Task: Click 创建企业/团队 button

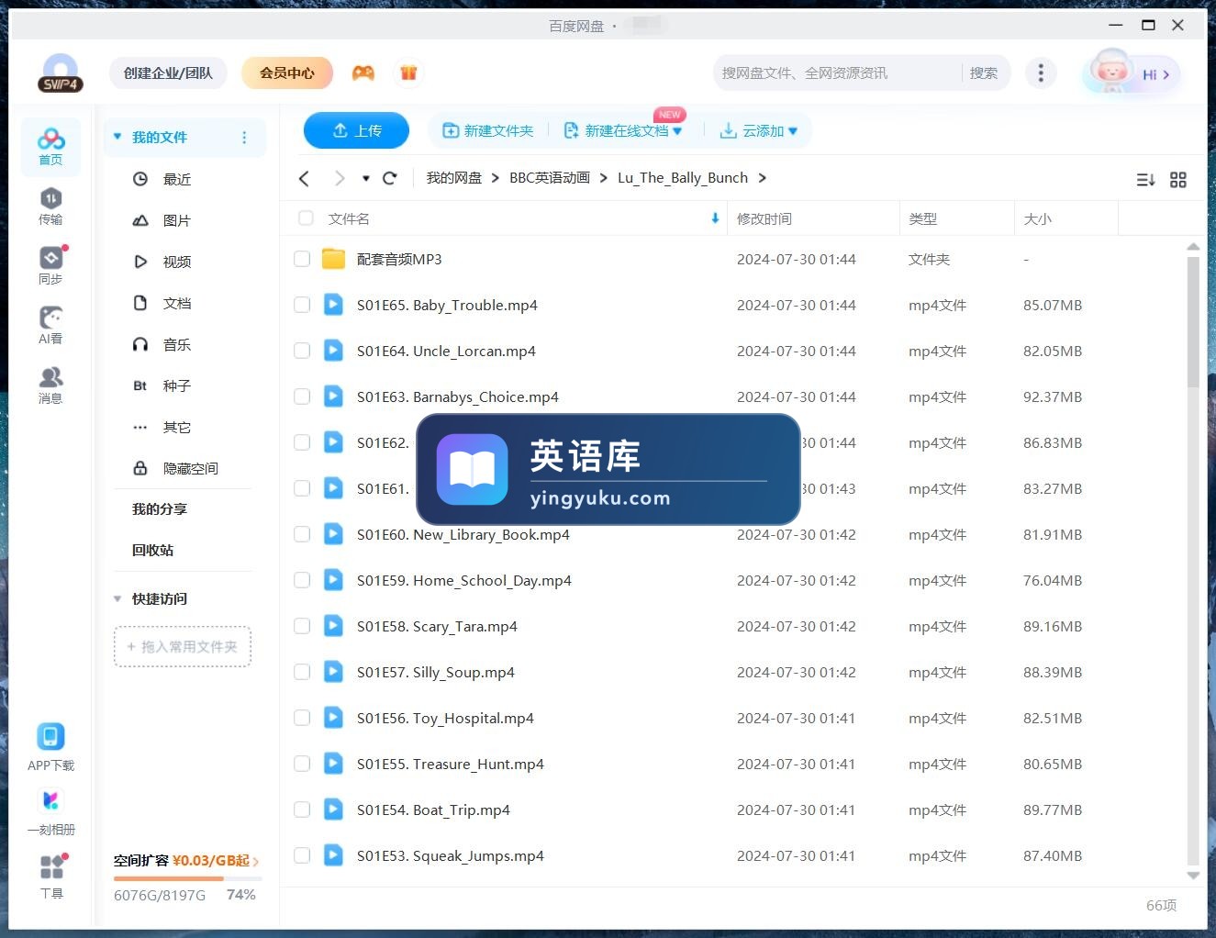Action: point(168,73)
